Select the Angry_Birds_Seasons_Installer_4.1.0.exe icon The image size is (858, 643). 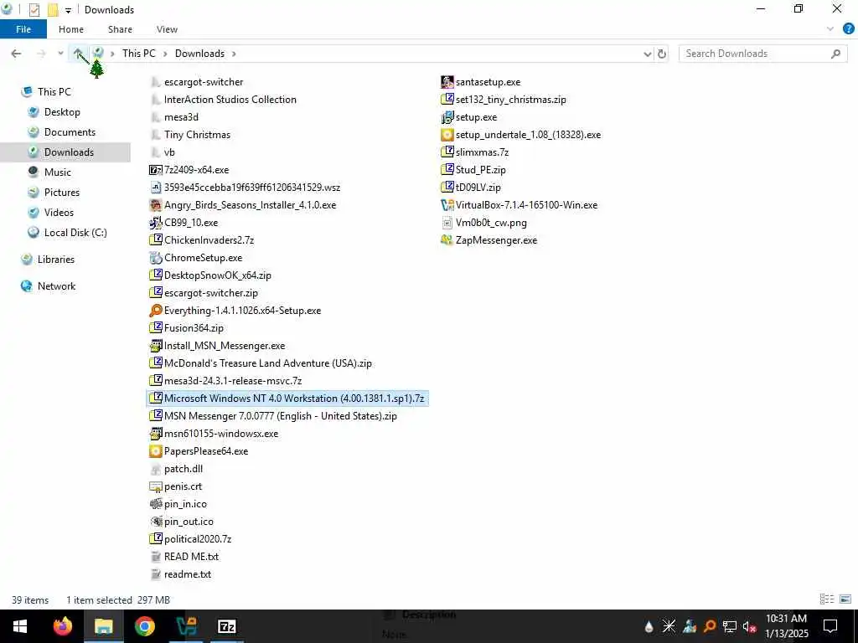(x=155, y=205)
